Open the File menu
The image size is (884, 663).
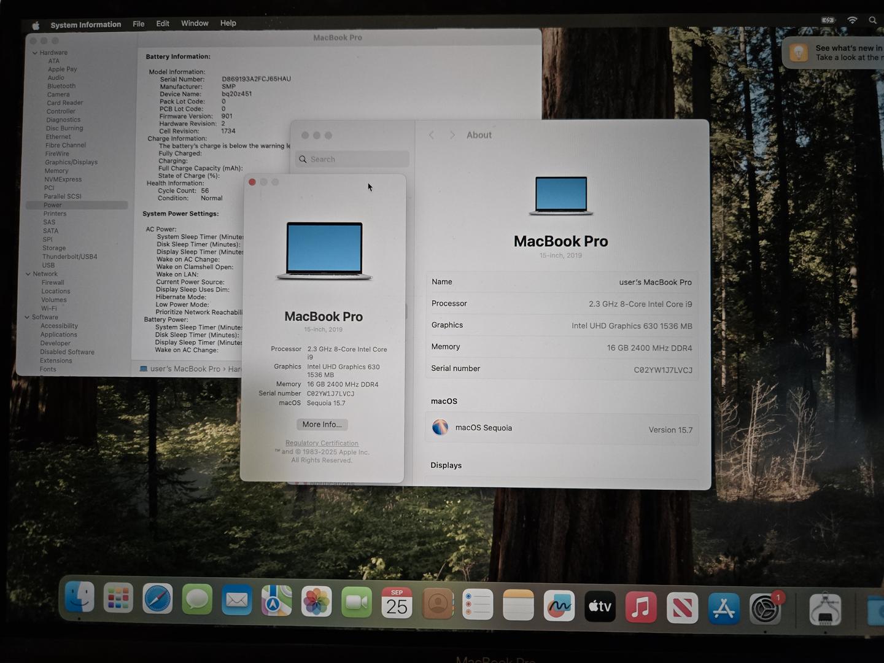(x=139, y=24)
